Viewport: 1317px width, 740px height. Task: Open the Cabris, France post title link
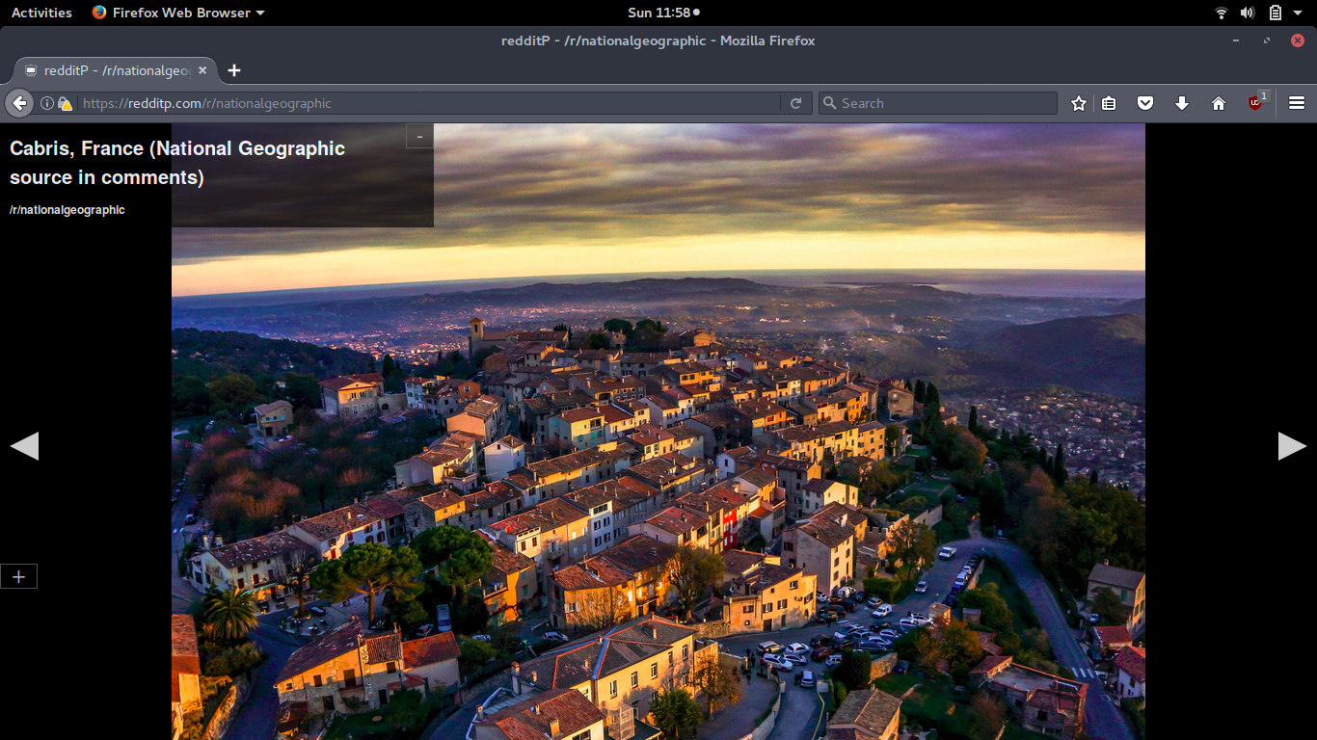(x=177, y=163)
